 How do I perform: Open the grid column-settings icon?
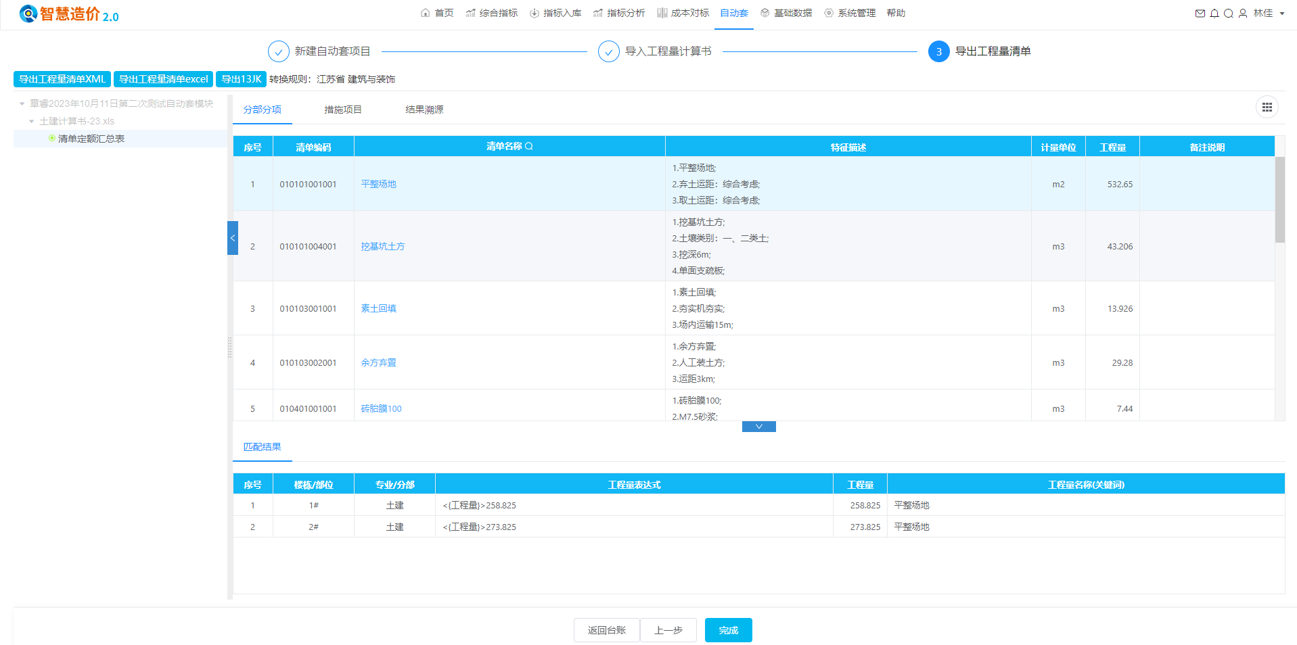click(1267, 107)
